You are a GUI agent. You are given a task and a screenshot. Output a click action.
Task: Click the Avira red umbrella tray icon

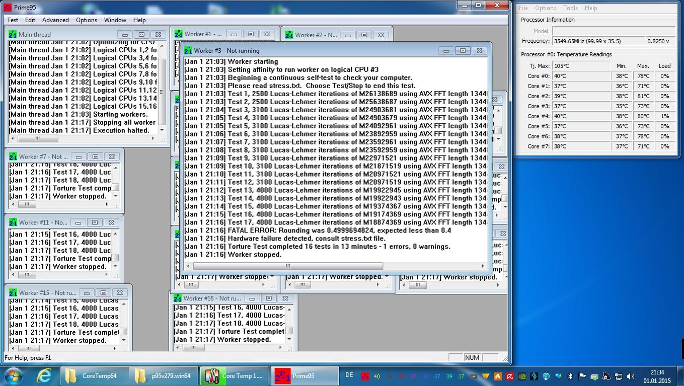pos(510,376)
